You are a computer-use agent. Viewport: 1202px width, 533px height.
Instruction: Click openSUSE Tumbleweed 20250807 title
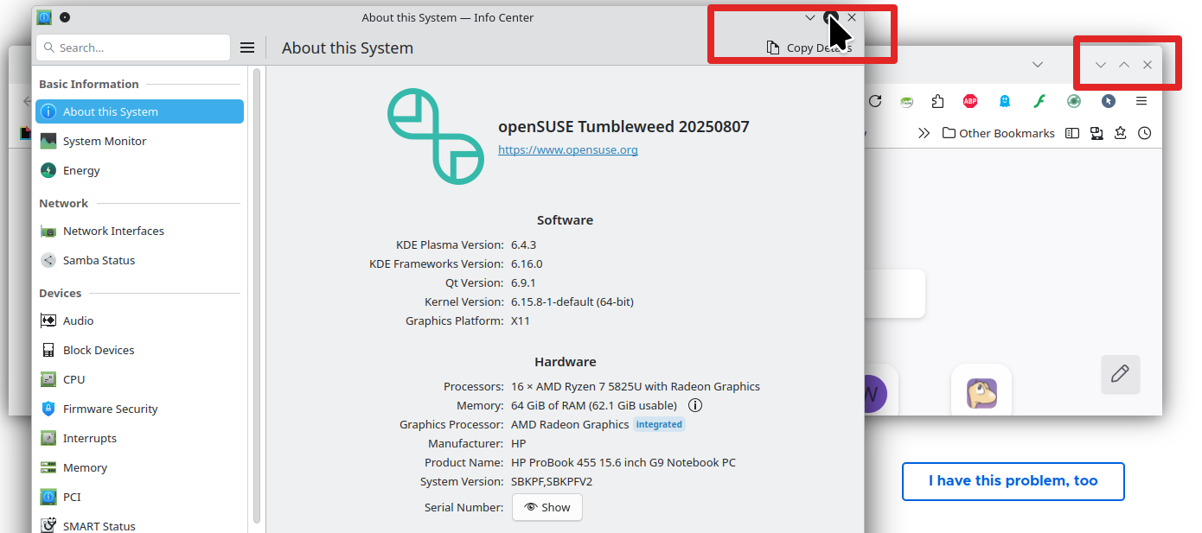623,127
